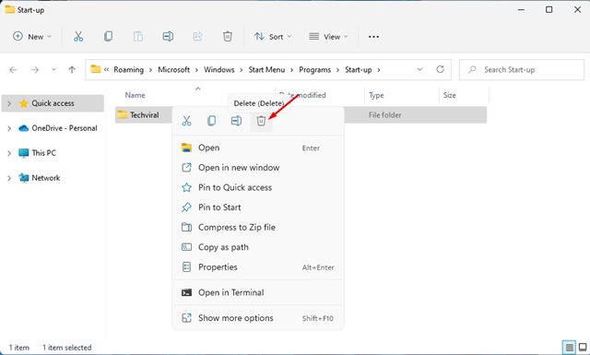590x355 pixels.
Task: Click Roaming in the address breadcrumb
Action: coord(129,70)
